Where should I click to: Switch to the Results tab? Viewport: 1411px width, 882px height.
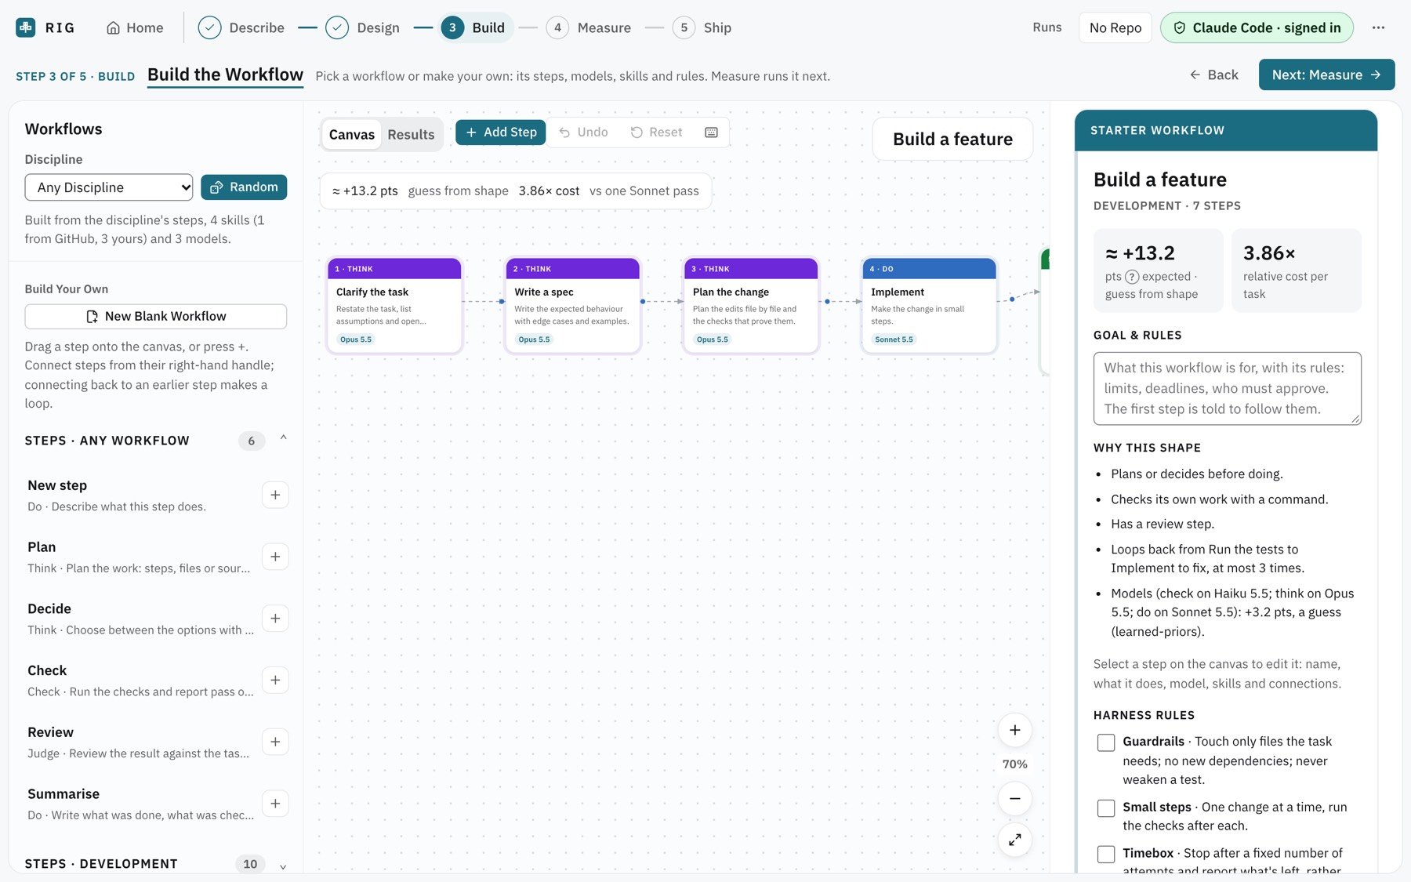click(x=411, y=134)
